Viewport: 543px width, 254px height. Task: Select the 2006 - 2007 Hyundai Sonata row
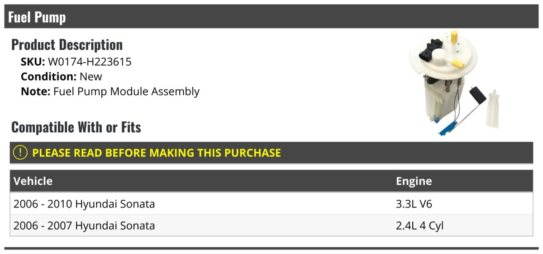click(x=271, y=226)
